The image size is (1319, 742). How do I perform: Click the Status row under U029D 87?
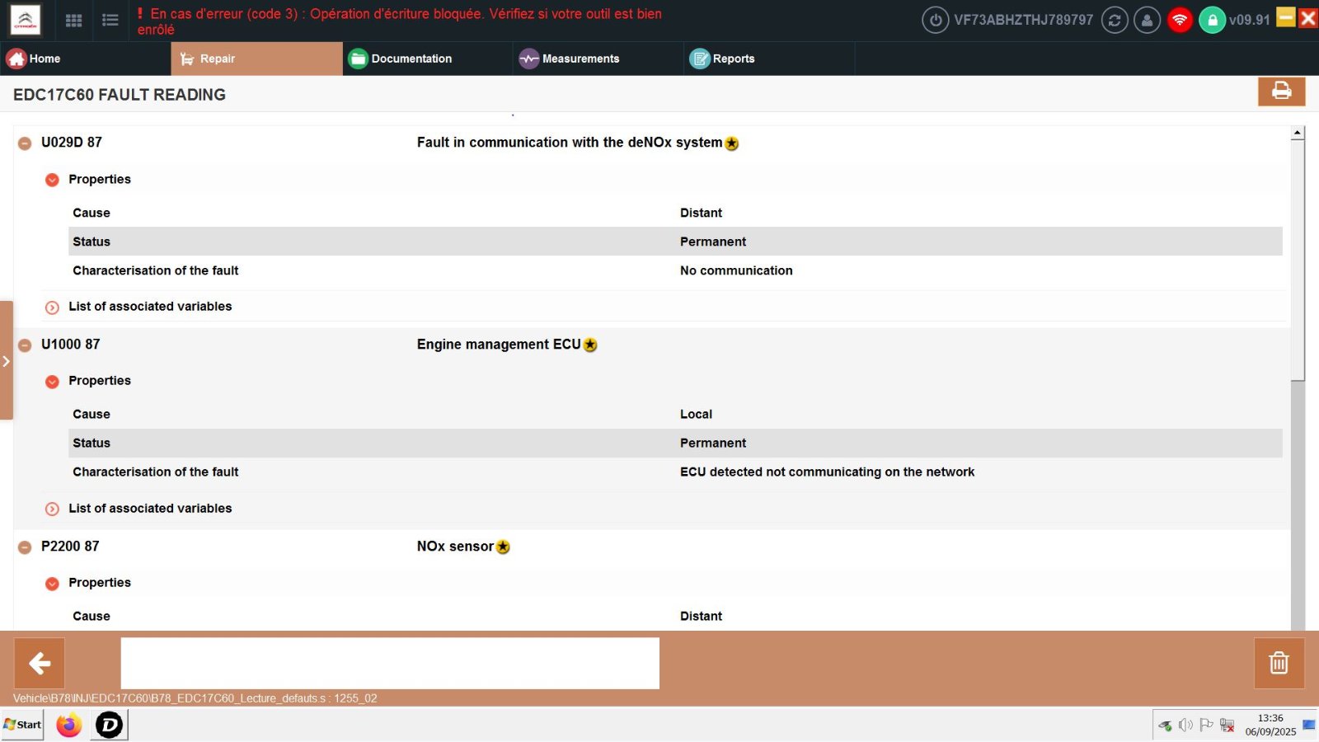(675, 242)
